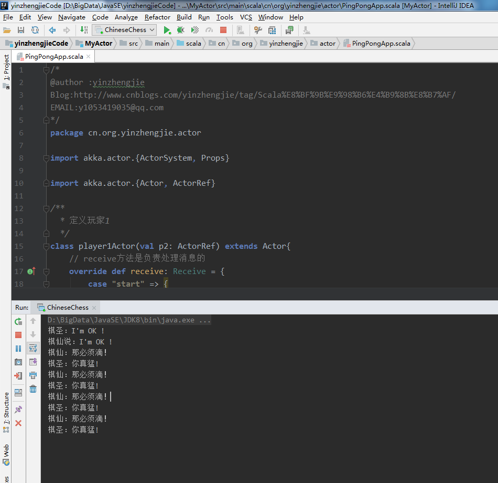
Task: Click the override gutter icon at line 17
Action: [x=31, y=271]
